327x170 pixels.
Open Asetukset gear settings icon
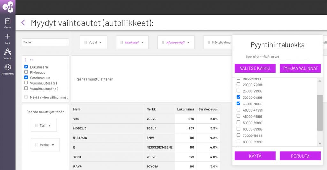point(8,67)
